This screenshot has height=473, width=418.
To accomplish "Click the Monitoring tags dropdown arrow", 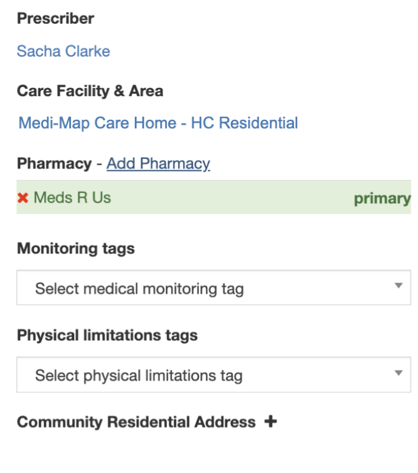I will [399, 286].
